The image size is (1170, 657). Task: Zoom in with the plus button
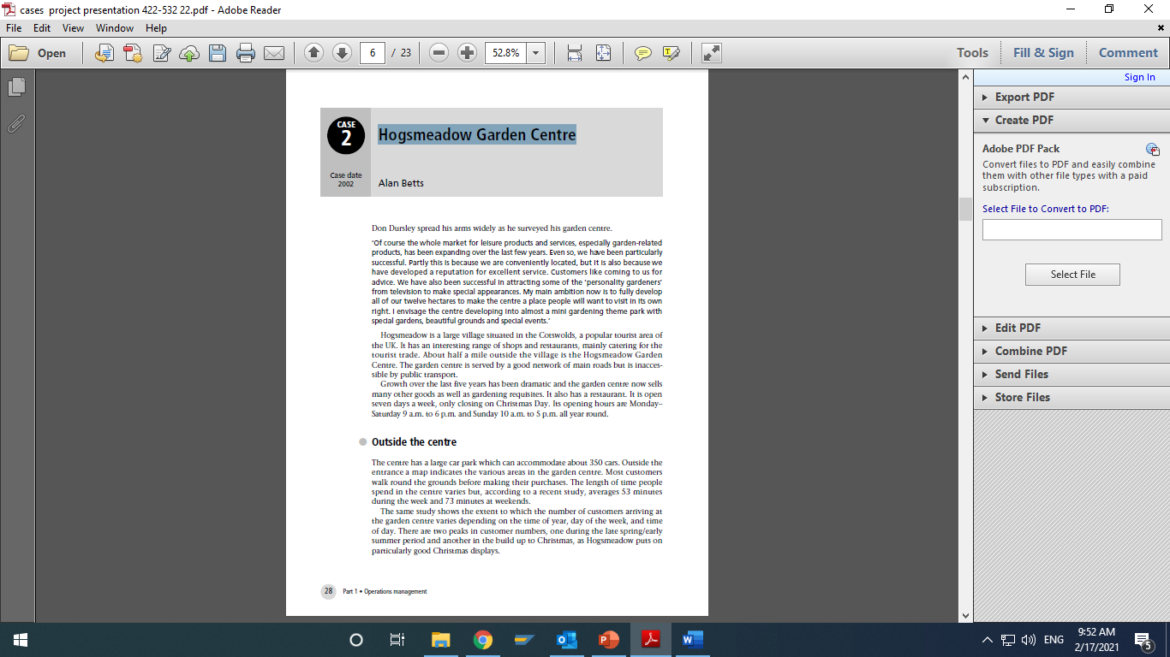click(x=467, y=53)
